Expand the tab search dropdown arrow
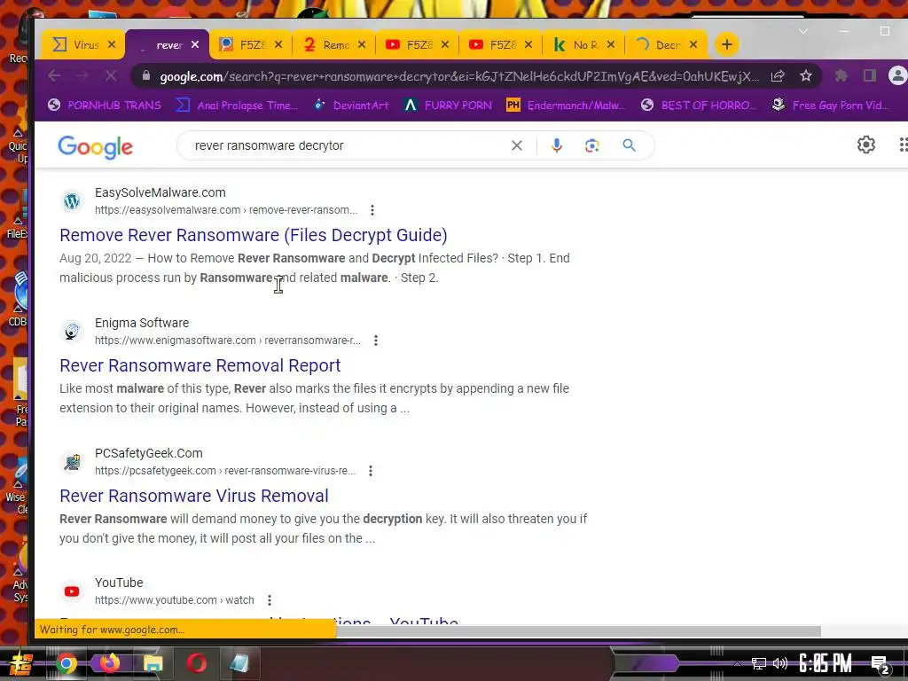This screenshot has height=681, width=908. click(803, 31)
